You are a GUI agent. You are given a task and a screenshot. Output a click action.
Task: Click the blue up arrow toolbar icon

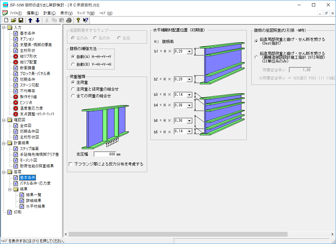click(30, 21)
